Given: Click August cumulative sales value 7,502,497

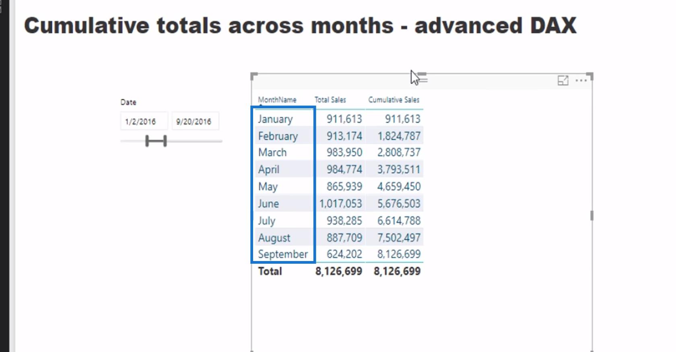Looking at the screenshot, I should coord(399,238).
